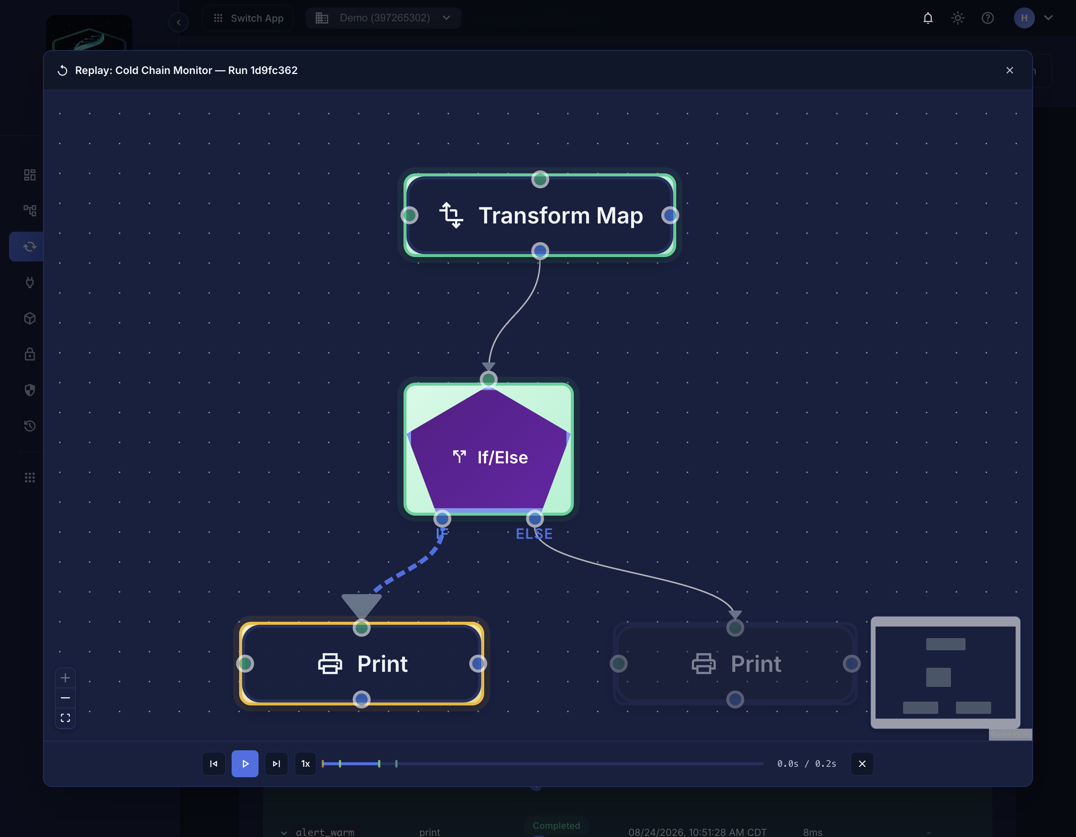This screenshot has height=837, width=1076.
Task: Click the left handle of the highlighted Print node
Action: (x=245, y=664)
